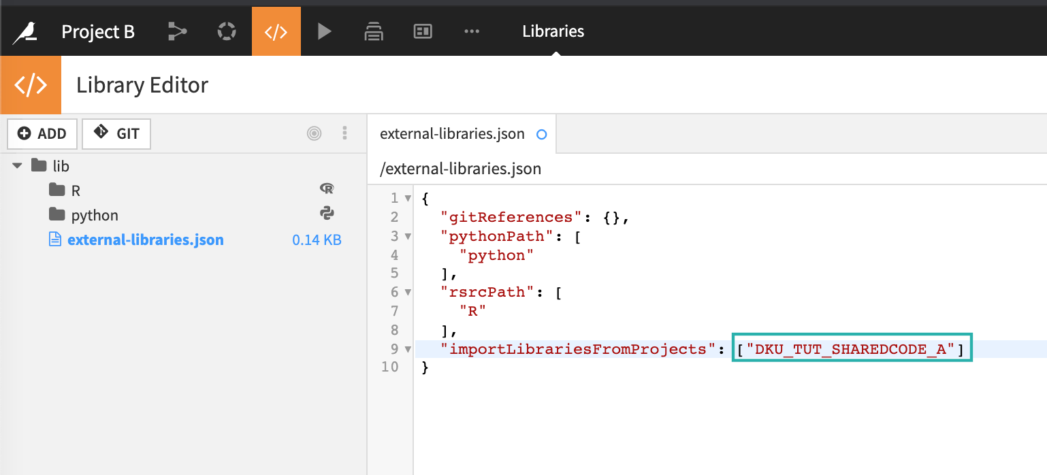Open the stacked layers icon
1047x475 pixels.
pos(373,31)
